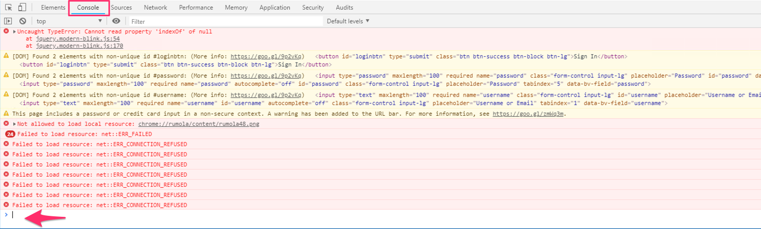The width and height of the screenshot is (761, 229).
Task: Open the top context dropdown
Action: click(x=69, y=21)
